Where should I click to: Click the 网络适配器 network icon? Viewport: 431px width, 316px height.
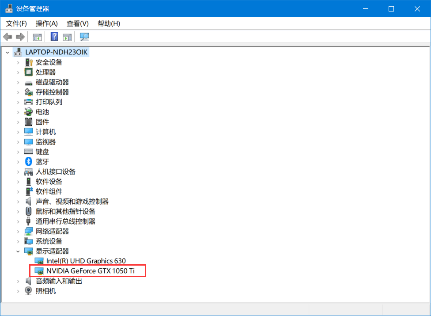click(29, 231)
